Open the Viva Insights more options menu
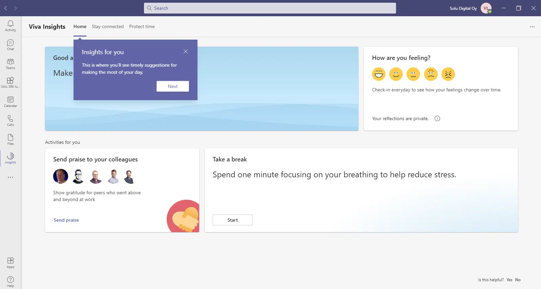The width and height of the screenshot is (541, 289). [532, 27]
